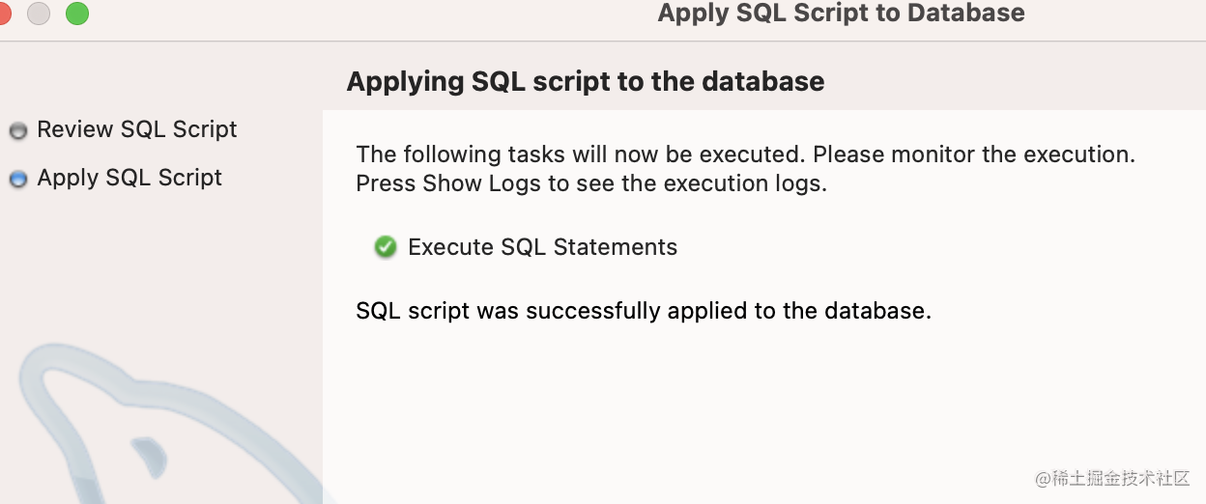Click the heading Applying SQL script to the database

coord(586,81)
